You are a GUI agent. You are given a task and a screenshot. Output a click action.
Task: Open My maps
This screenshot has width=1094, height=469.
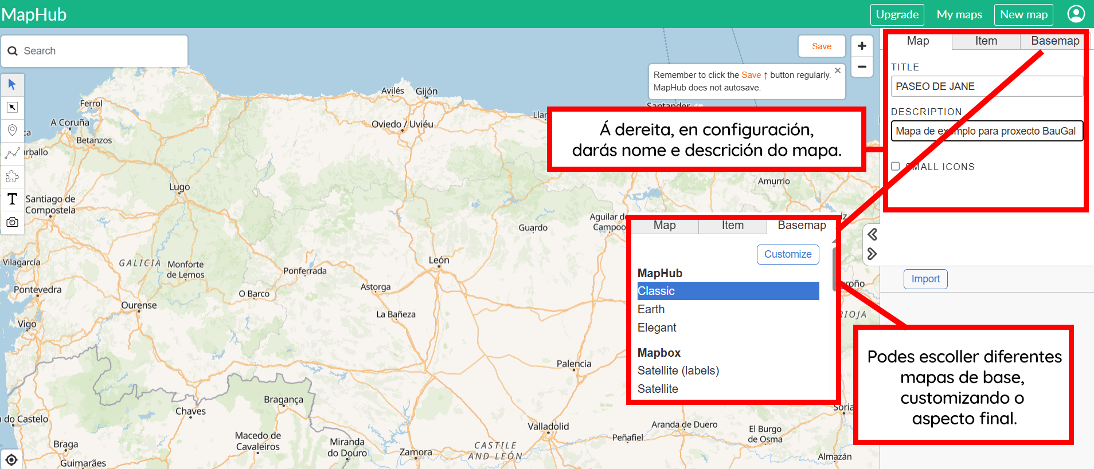click(959, 14)
